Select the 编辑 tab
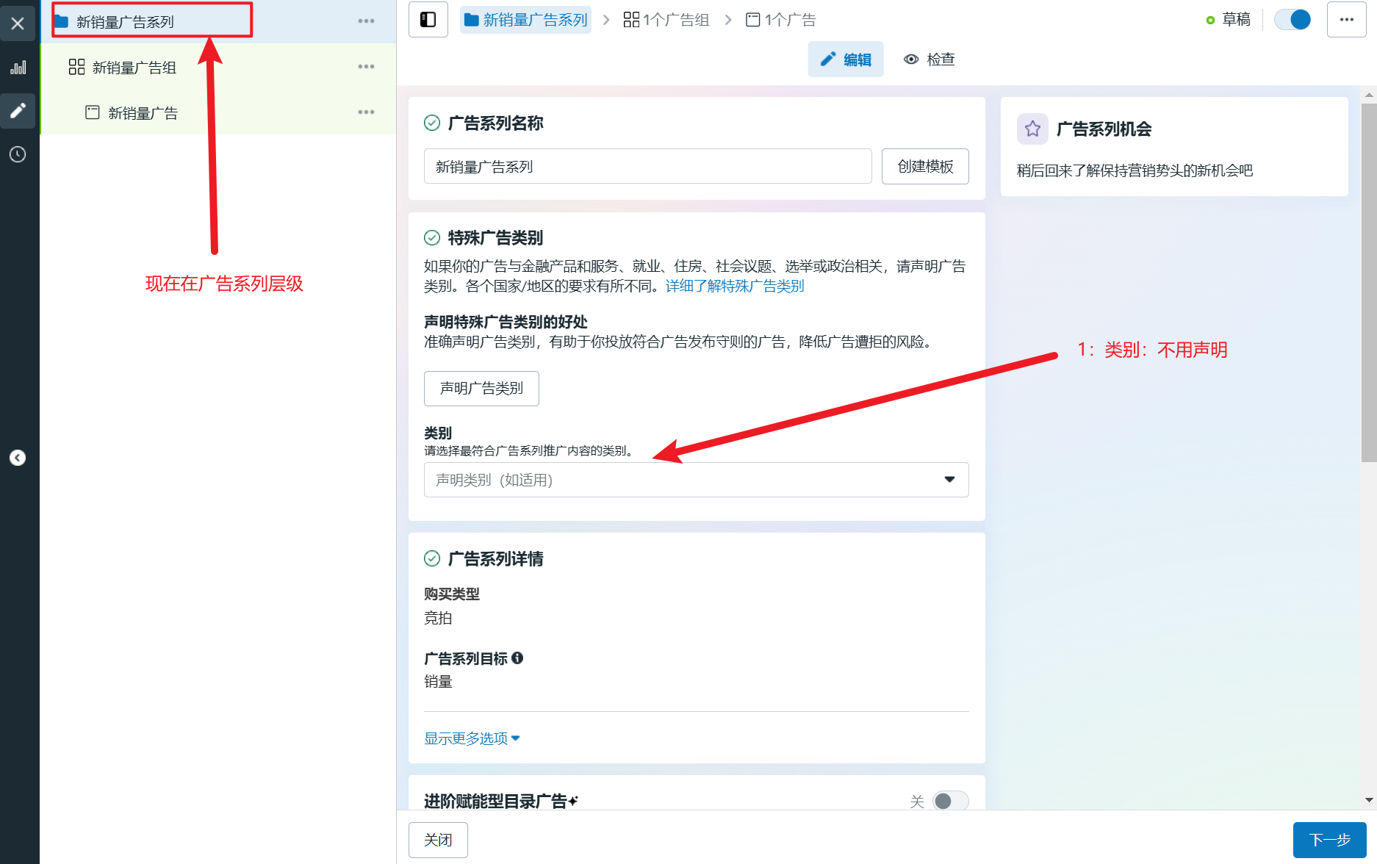The height and width of the screenshot is (864, 1377). click(x=846, y=60)
